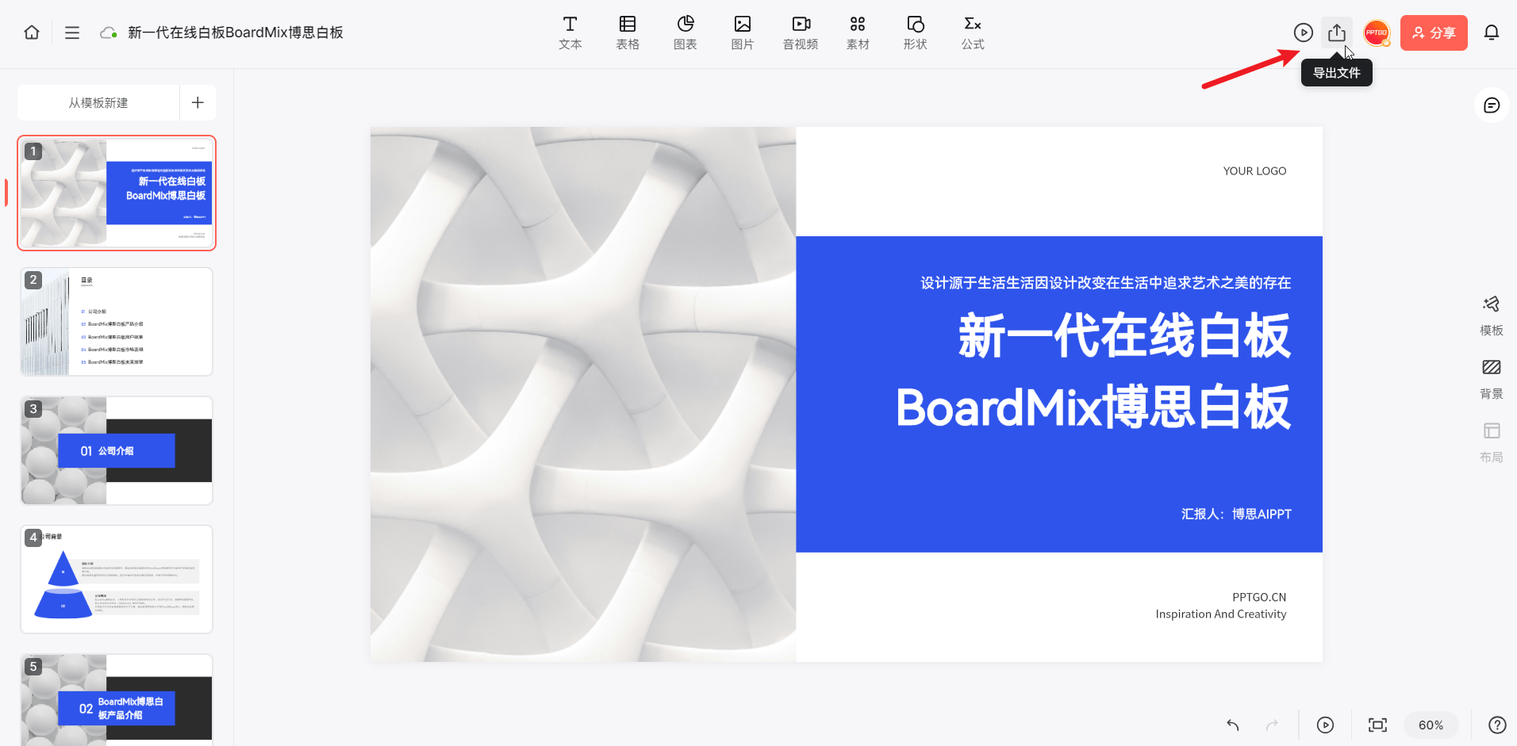Insert a text box with 文本 tool
Image resolution: width=1517 pixels, height=746 pixels.
click(x=569, y=33)
